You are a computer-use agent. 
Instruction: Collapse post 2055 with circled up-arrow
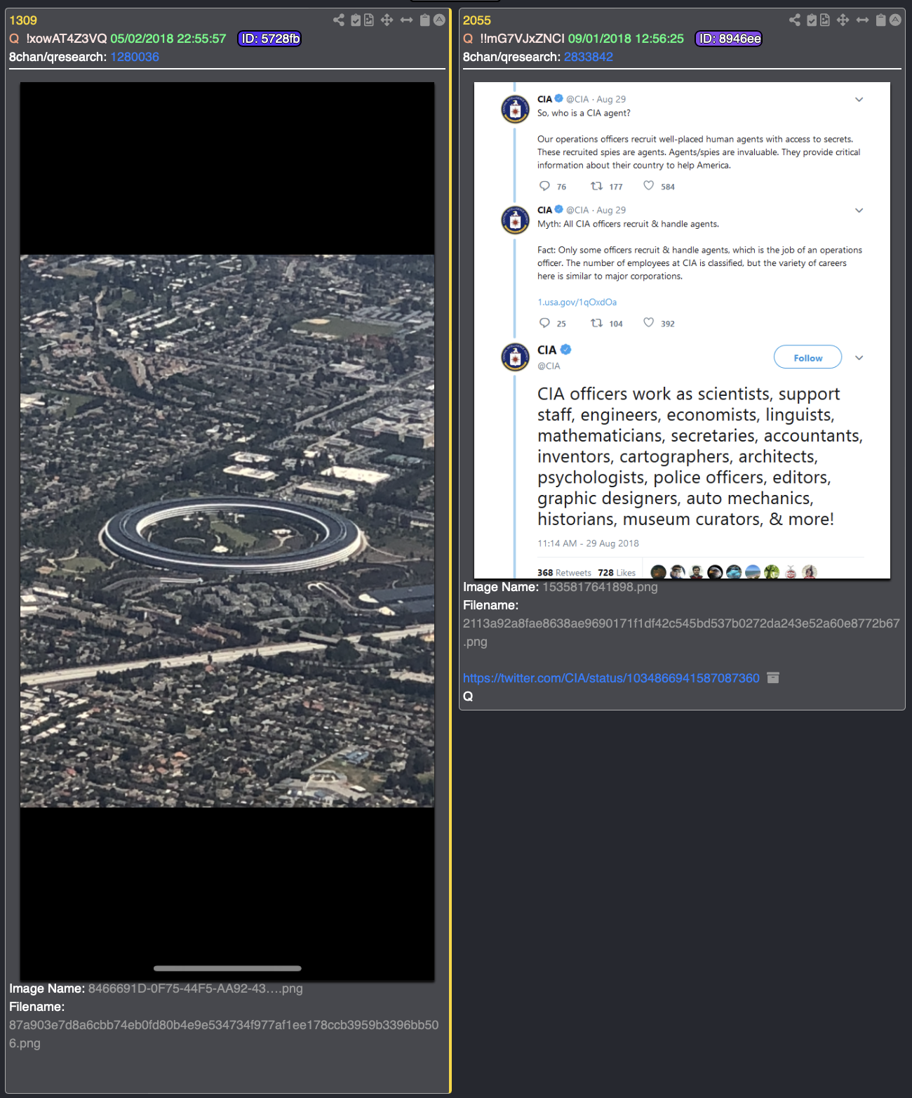point(895,20)
